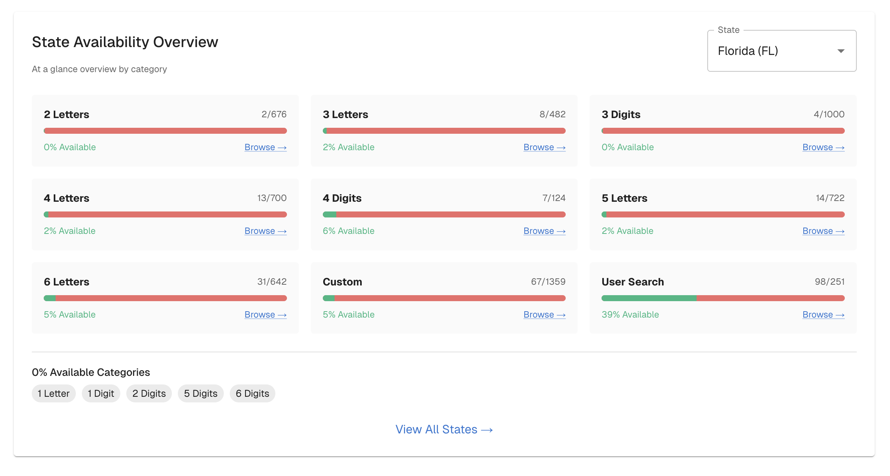Screen dimensions: 890x476
Task: Choose the 5 Digits chip
Action: (201, 393)
